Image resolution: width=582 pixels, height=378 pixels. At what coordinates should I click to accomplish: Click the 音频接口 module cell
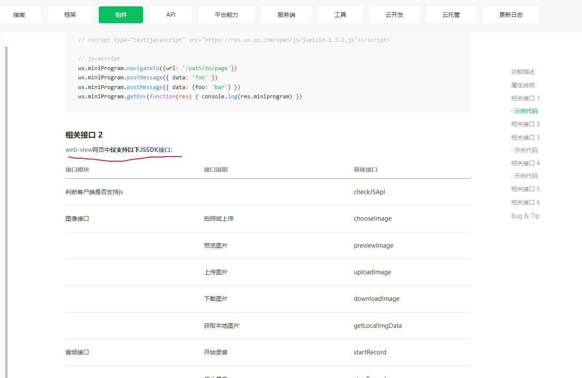click(x=77, y=352)
